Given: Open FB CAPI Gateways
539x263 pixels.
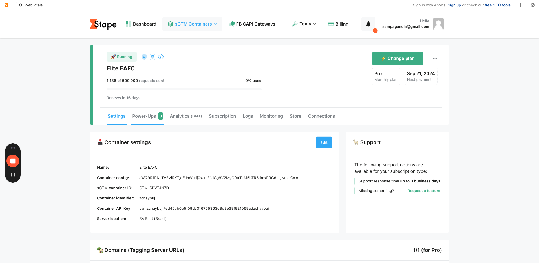Looking at the screenshot, I should point(252,24).
